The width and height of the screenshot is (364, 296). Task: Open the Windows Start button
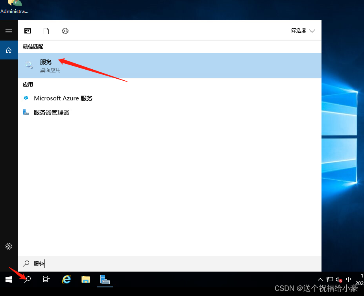(x=9, y=279)
